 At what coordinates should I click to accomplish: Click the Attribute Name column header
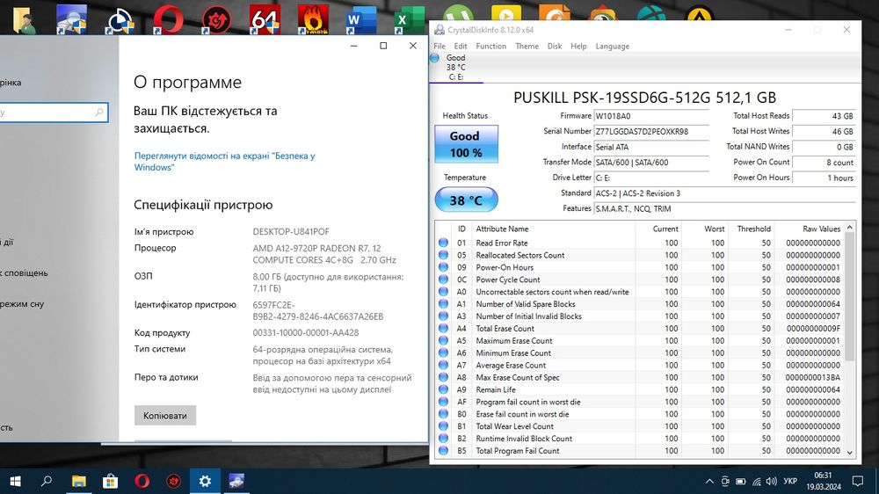coord(502,229)
